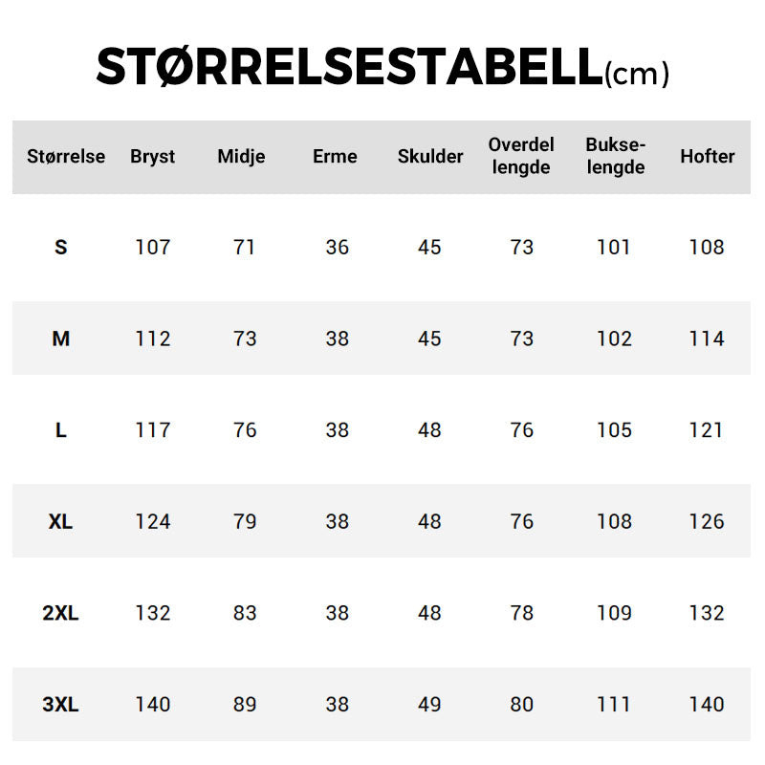This screenshot has width=765, height=765.
Task: Click the Bukse-lengde value 105 for size L
Action: pos(614,430)
